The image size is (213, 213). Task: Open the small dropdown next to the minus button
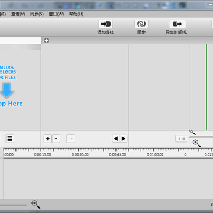[x=71, y=138]
